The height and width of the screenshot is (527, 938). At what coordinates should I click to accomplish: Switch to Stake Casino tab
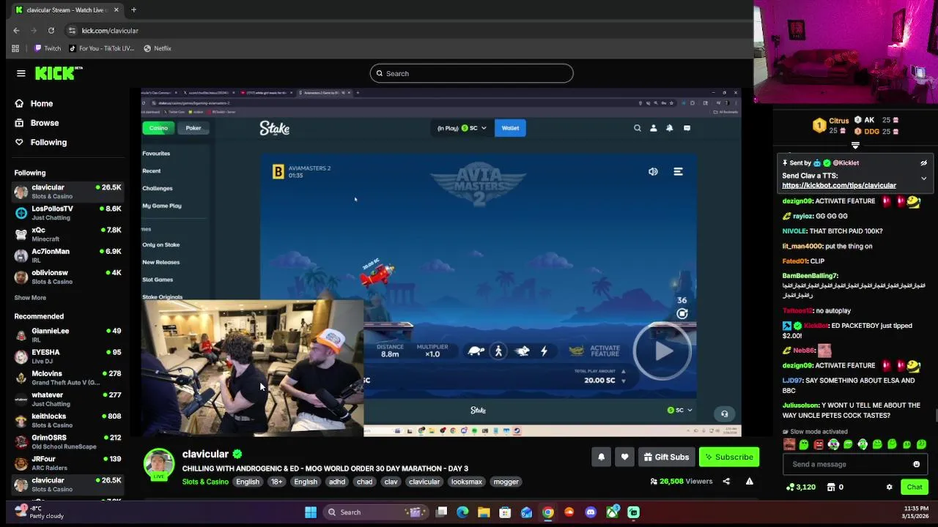click(x=159, y=128)
